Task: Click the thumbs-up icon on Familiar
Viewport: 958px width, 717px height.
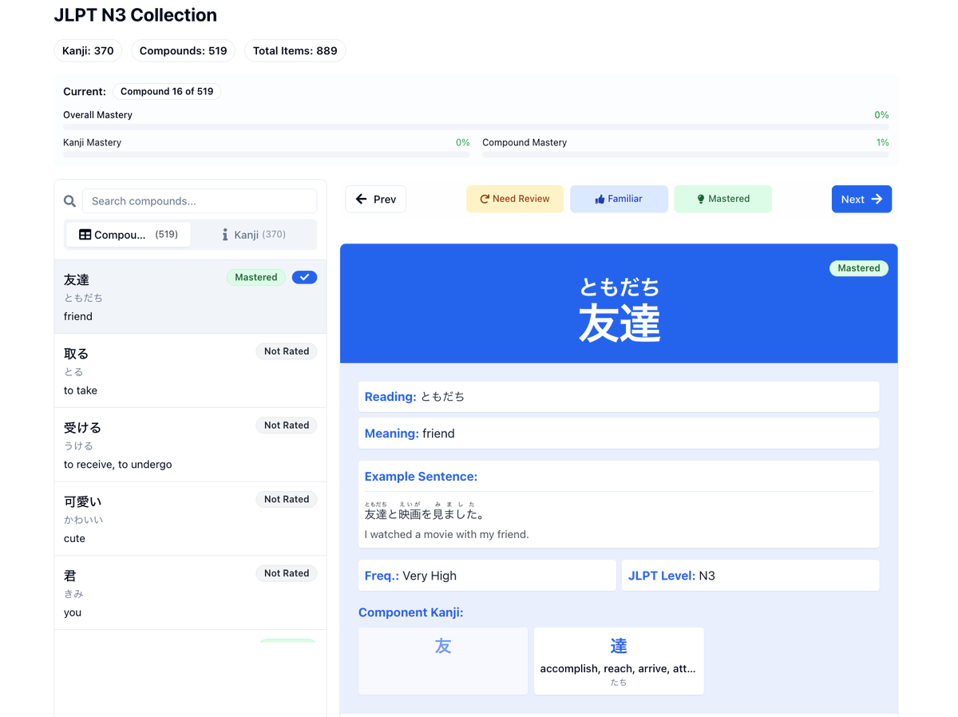Action: point(600,199)
